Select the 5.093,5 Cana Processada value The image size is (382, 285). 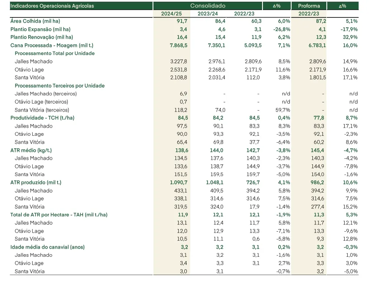253,46
